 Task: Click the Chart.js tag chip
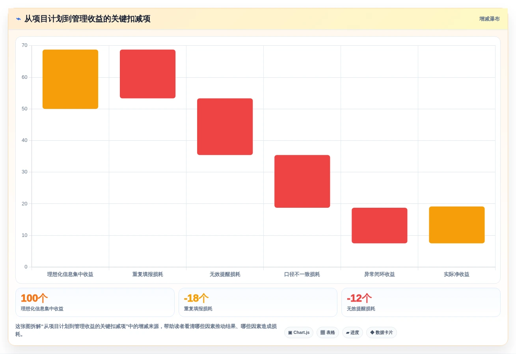[x=299, y=332]
